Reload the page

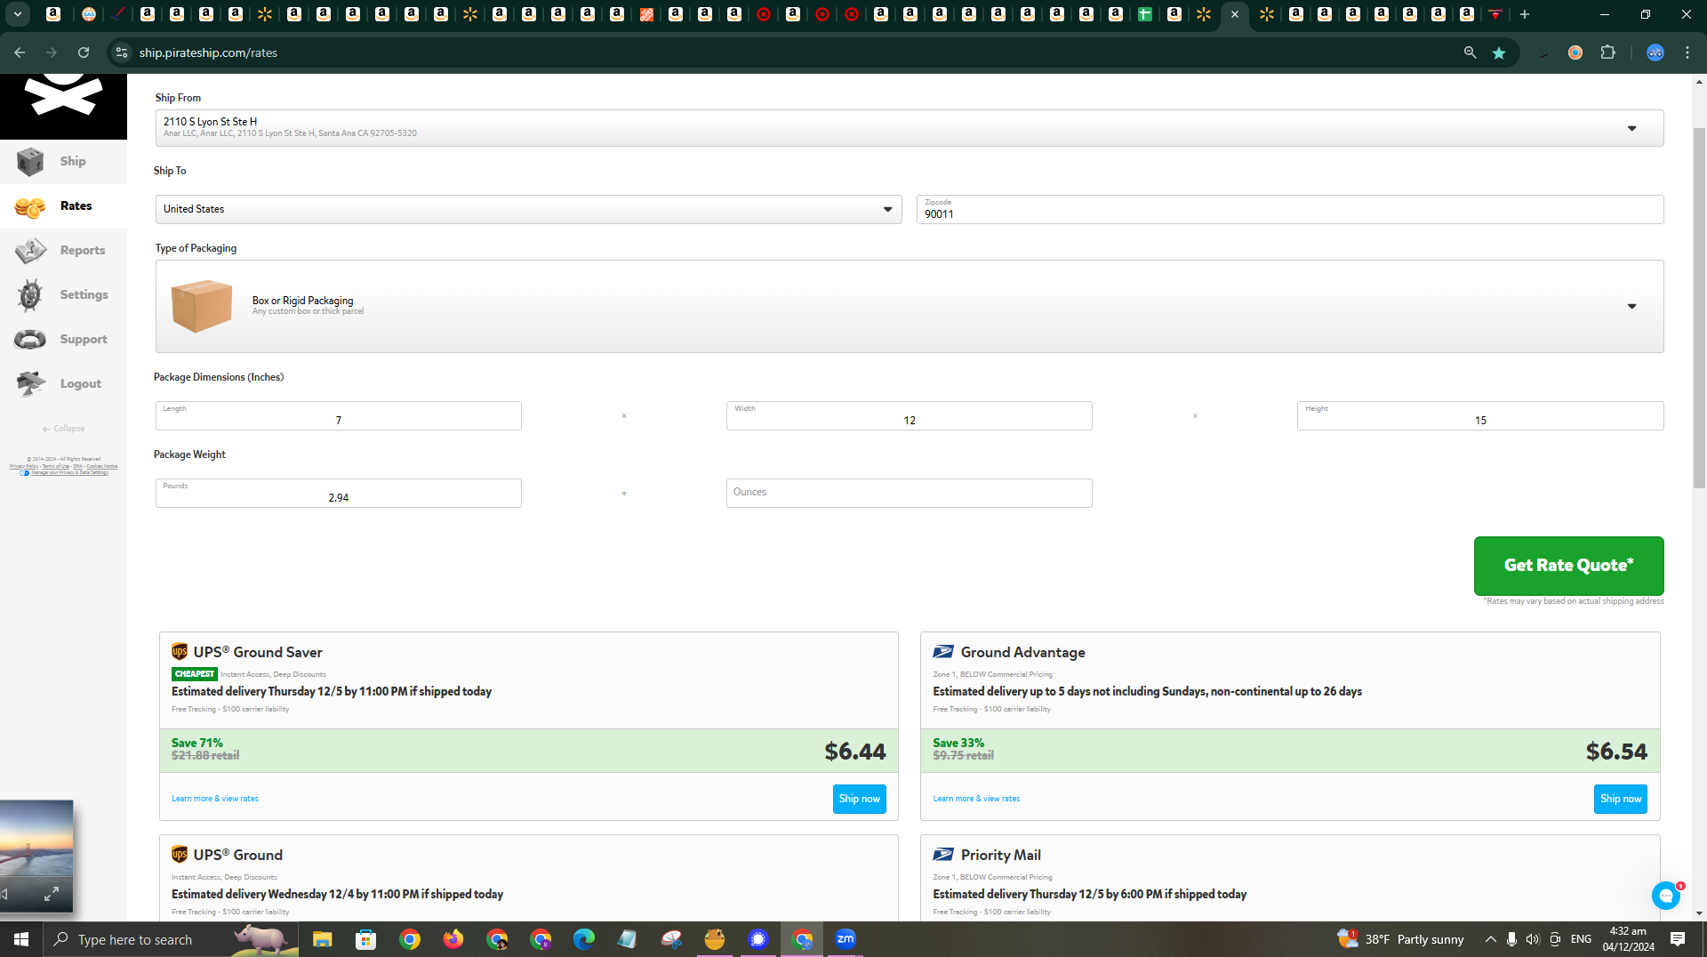pyautogui.click(x=84, y=52)
